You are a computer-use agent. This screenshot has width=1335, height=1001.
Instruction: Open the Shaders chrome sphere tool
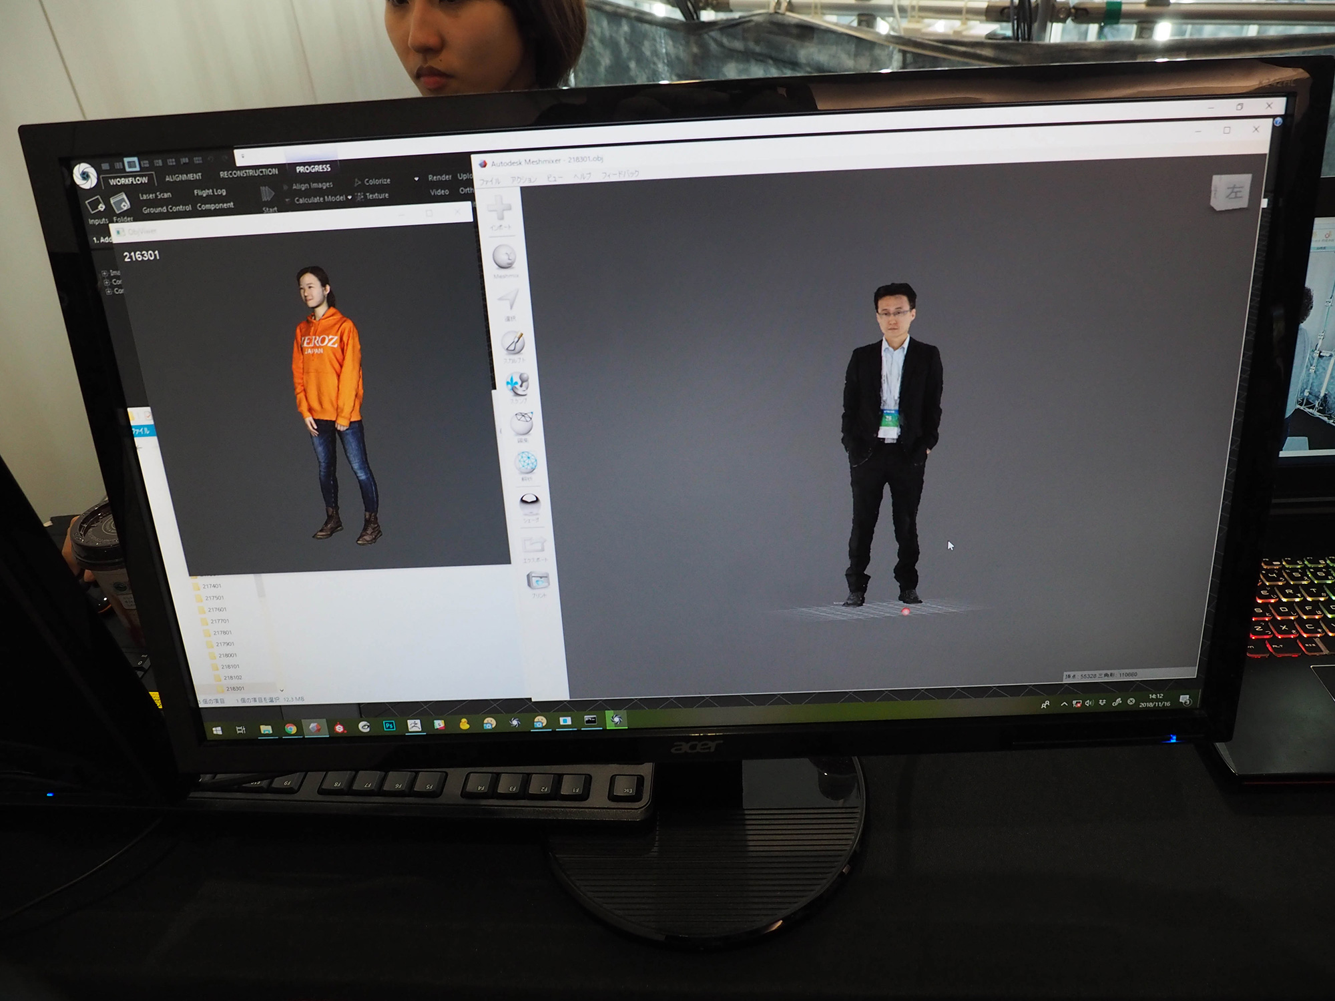click(530, 500)
